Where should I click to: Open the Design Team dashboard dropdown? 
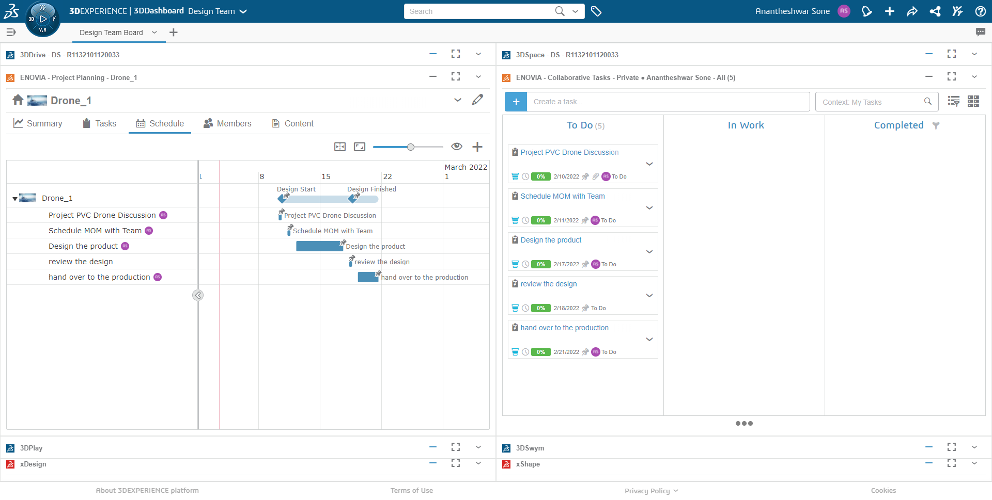pyautogui.click(x=243, y=11)
